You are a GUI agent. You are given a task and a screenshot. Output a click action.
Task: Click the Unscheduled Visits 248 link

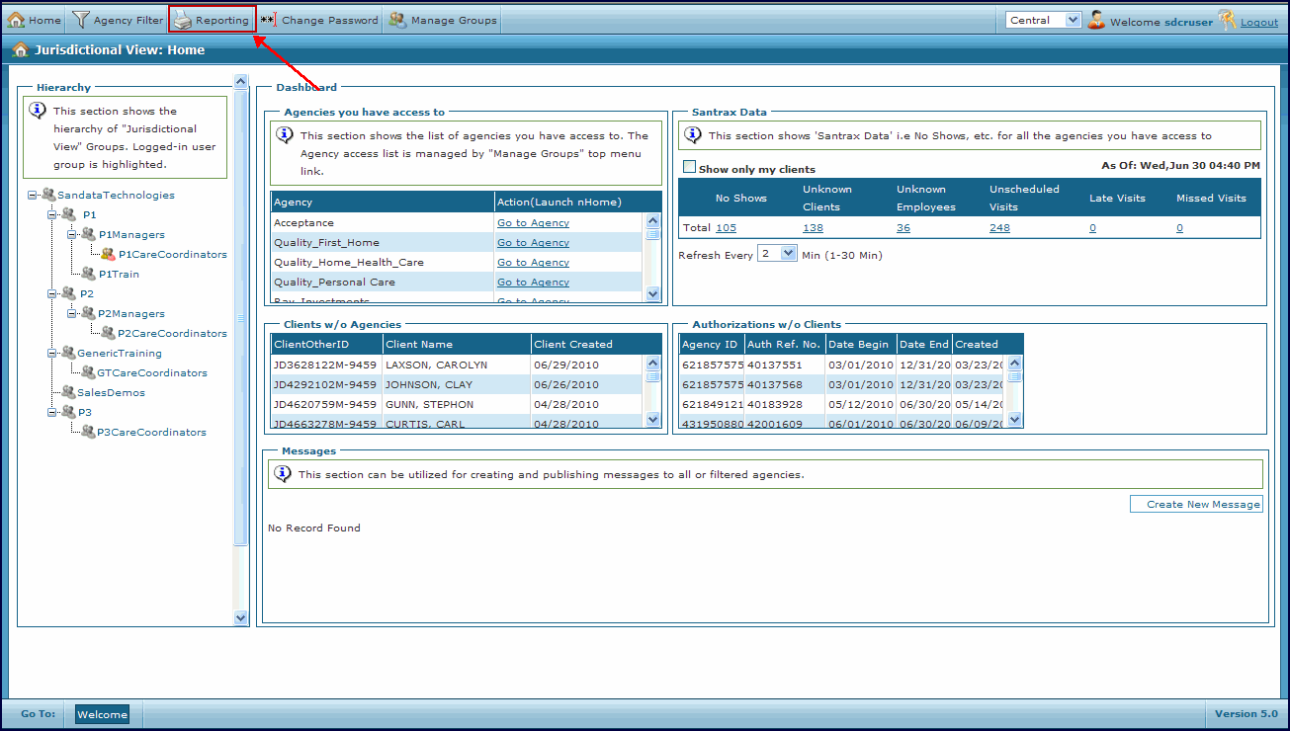(x=999, y=228)
